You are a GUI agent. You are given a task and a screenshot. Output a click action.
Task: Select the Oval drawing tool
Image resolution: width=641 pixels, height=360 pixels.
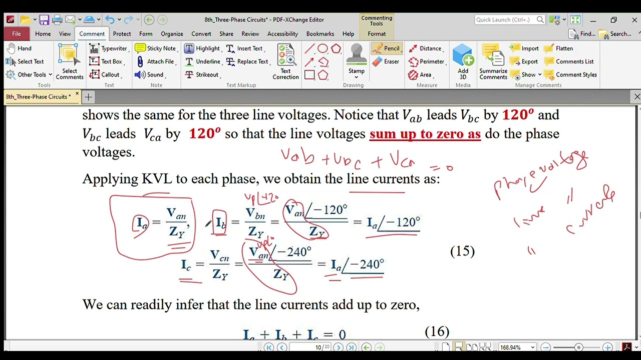tap(323, 48)
